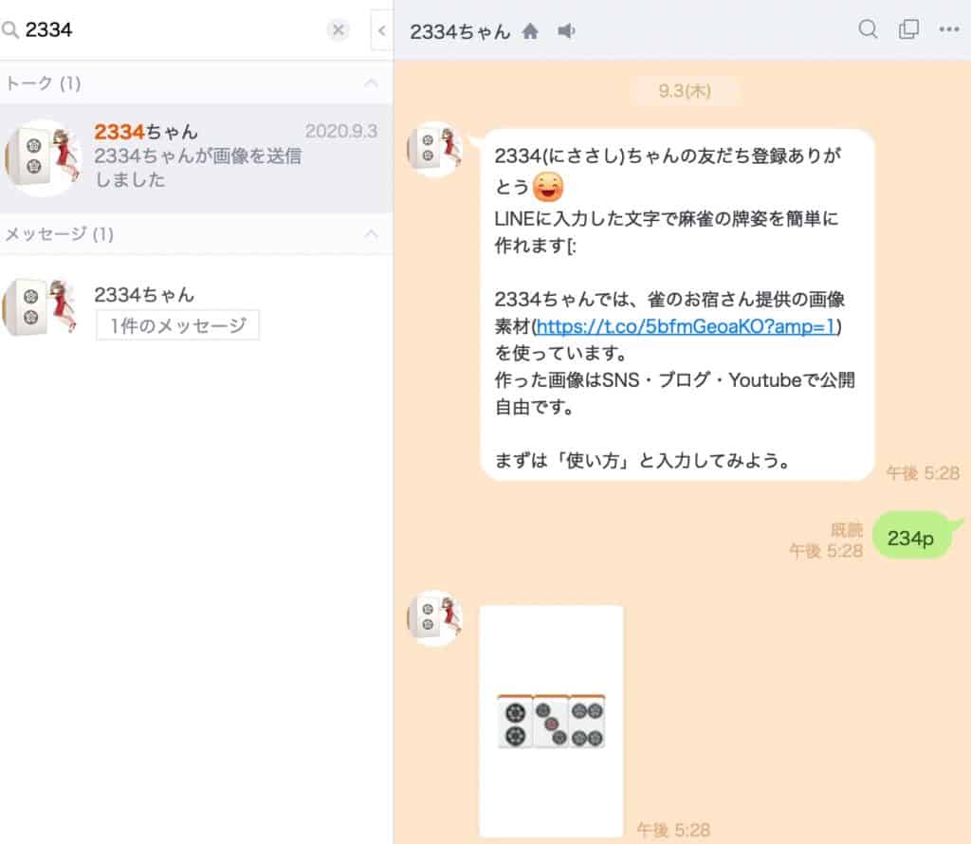Image resolution: width=971 pixels, height=844 pixels.
Task: Click the avatar beside the mahjong tile image
Action: 434,618
